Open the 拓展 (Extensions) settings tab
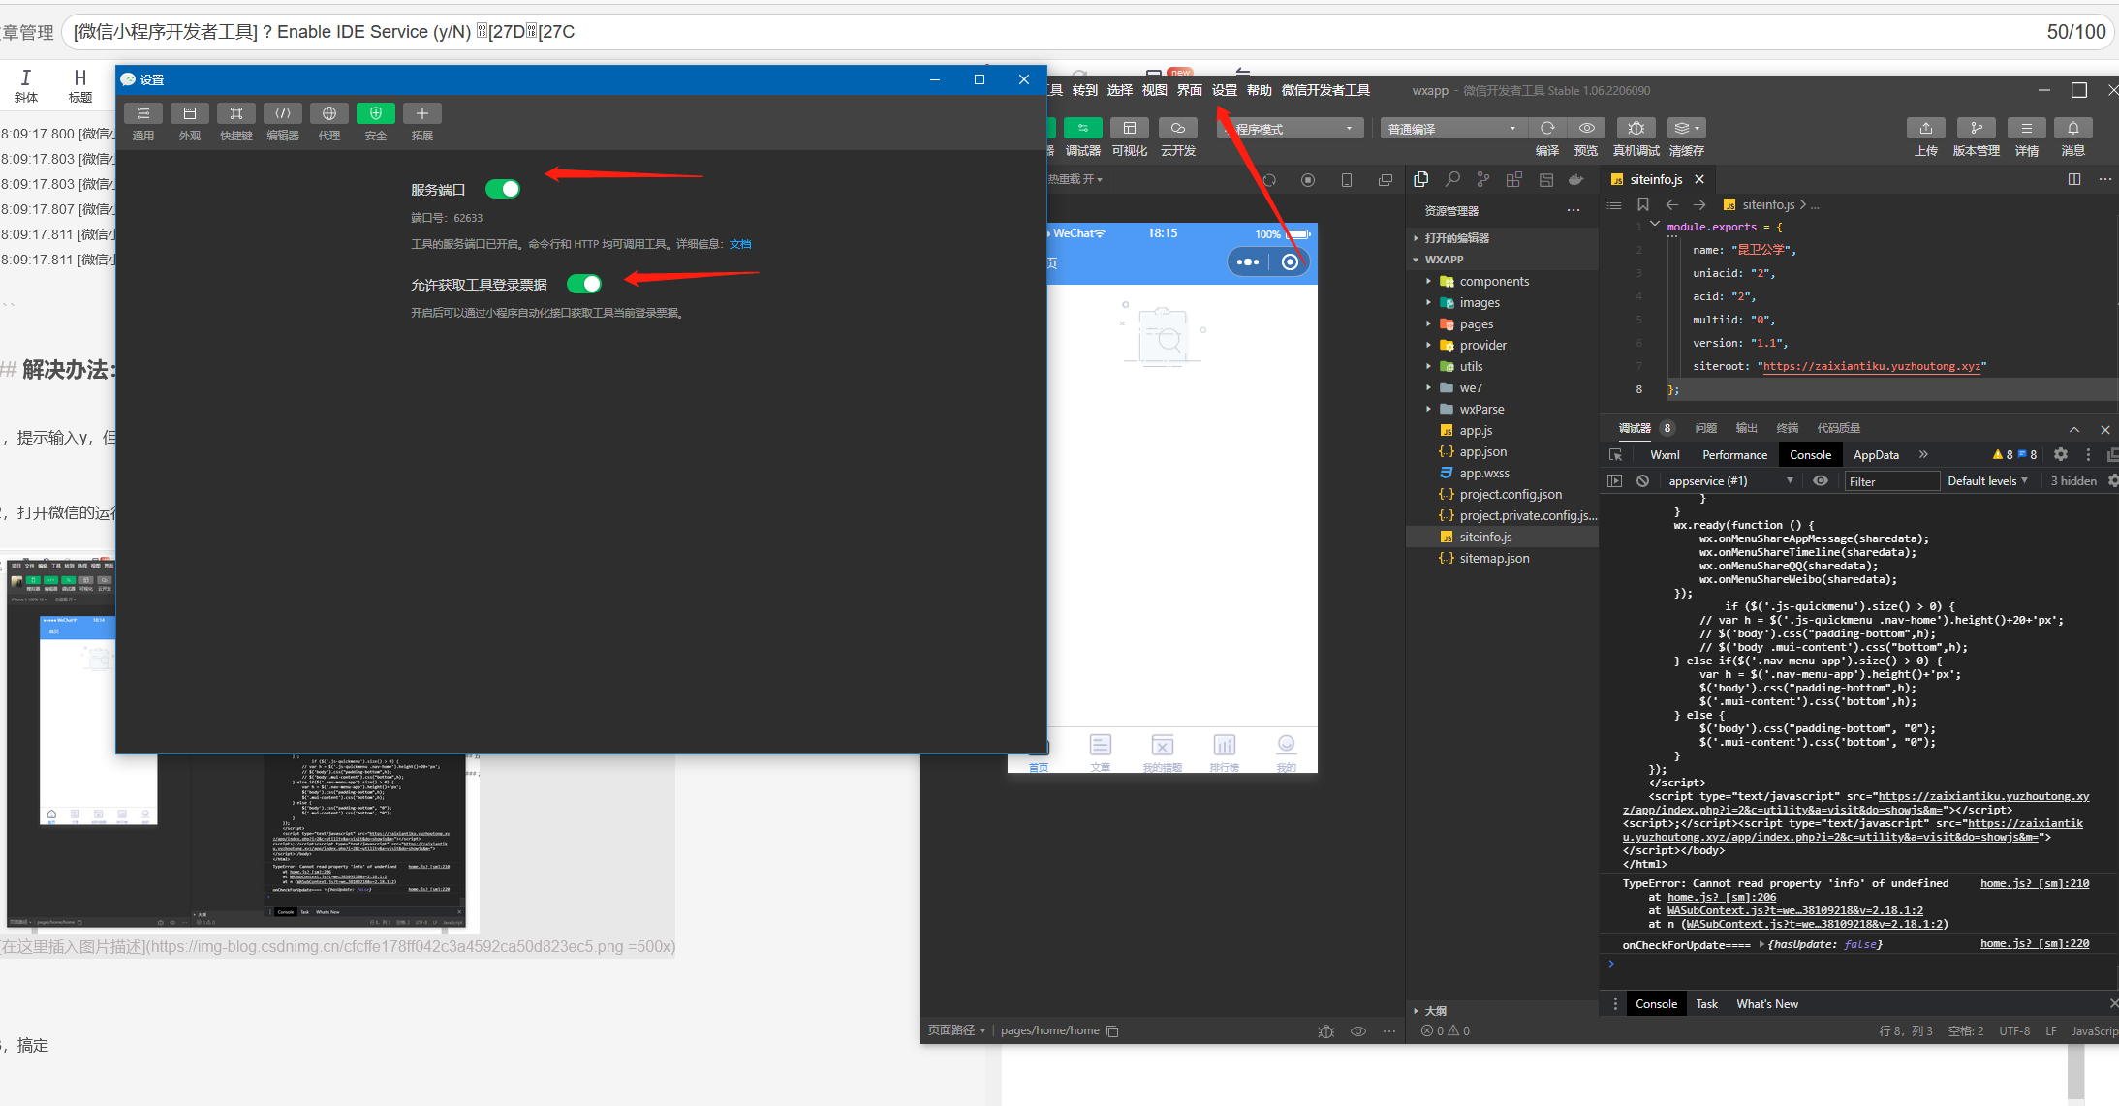Viewport: 2119px width, 1106px height. coord(422,122)
